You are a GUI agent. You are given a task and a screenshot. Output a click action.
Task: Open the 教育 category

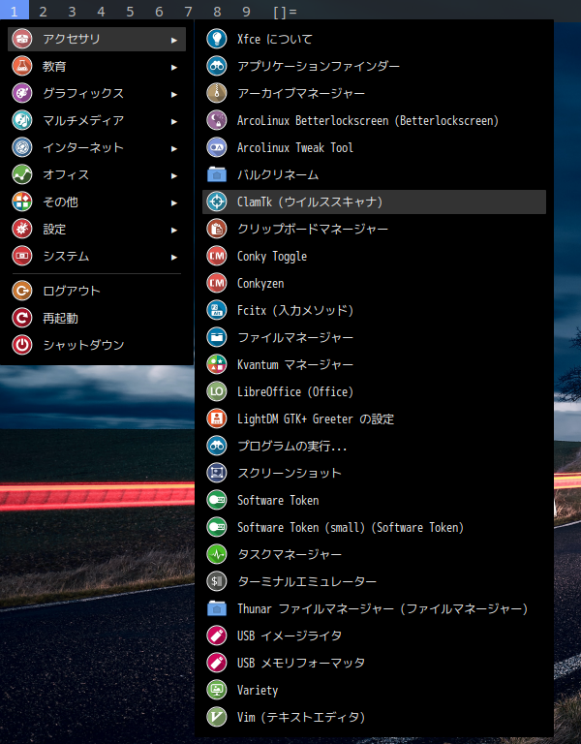tap(97, 66)
